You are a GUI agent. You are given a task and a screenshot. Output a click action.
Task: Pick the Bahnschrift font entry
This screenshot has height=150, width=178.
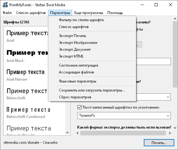[27, 94]
